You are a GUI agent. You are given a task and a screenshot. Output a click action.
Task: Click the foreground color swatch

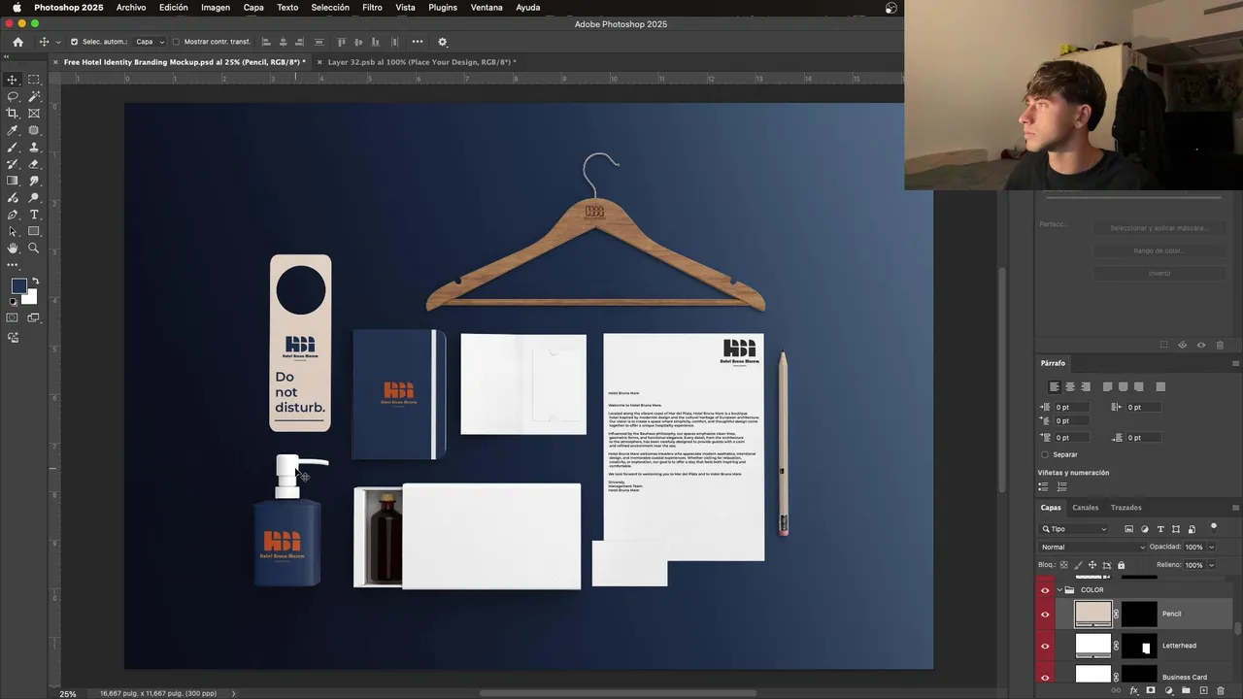pos(18,285)
